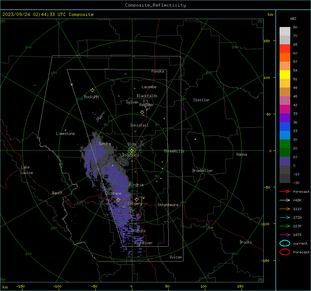
Task: Click the Blackfalds label
Action: pyautogui.click(x=147, y=96)
